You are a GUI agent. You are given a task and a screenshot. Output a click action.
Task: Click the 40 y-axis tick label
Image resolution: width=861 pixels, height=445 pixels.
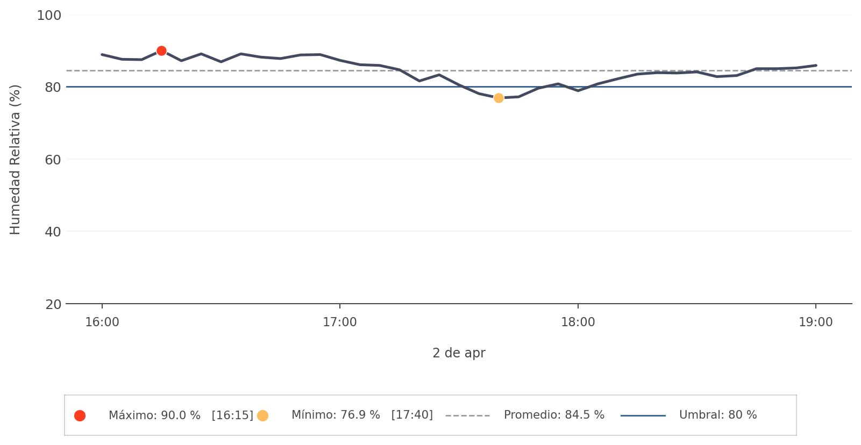point(53,232)
